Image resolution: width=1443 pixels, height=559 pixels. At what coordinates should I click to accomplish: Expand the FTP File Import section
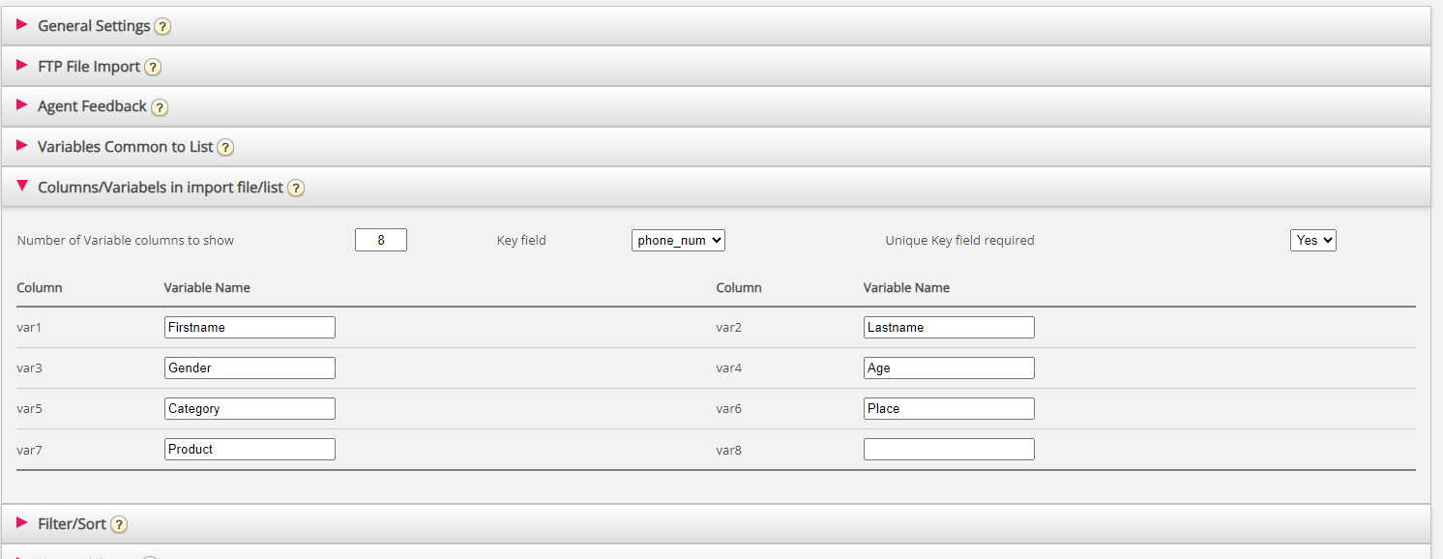pyautogui.click(x=89, y=67)
